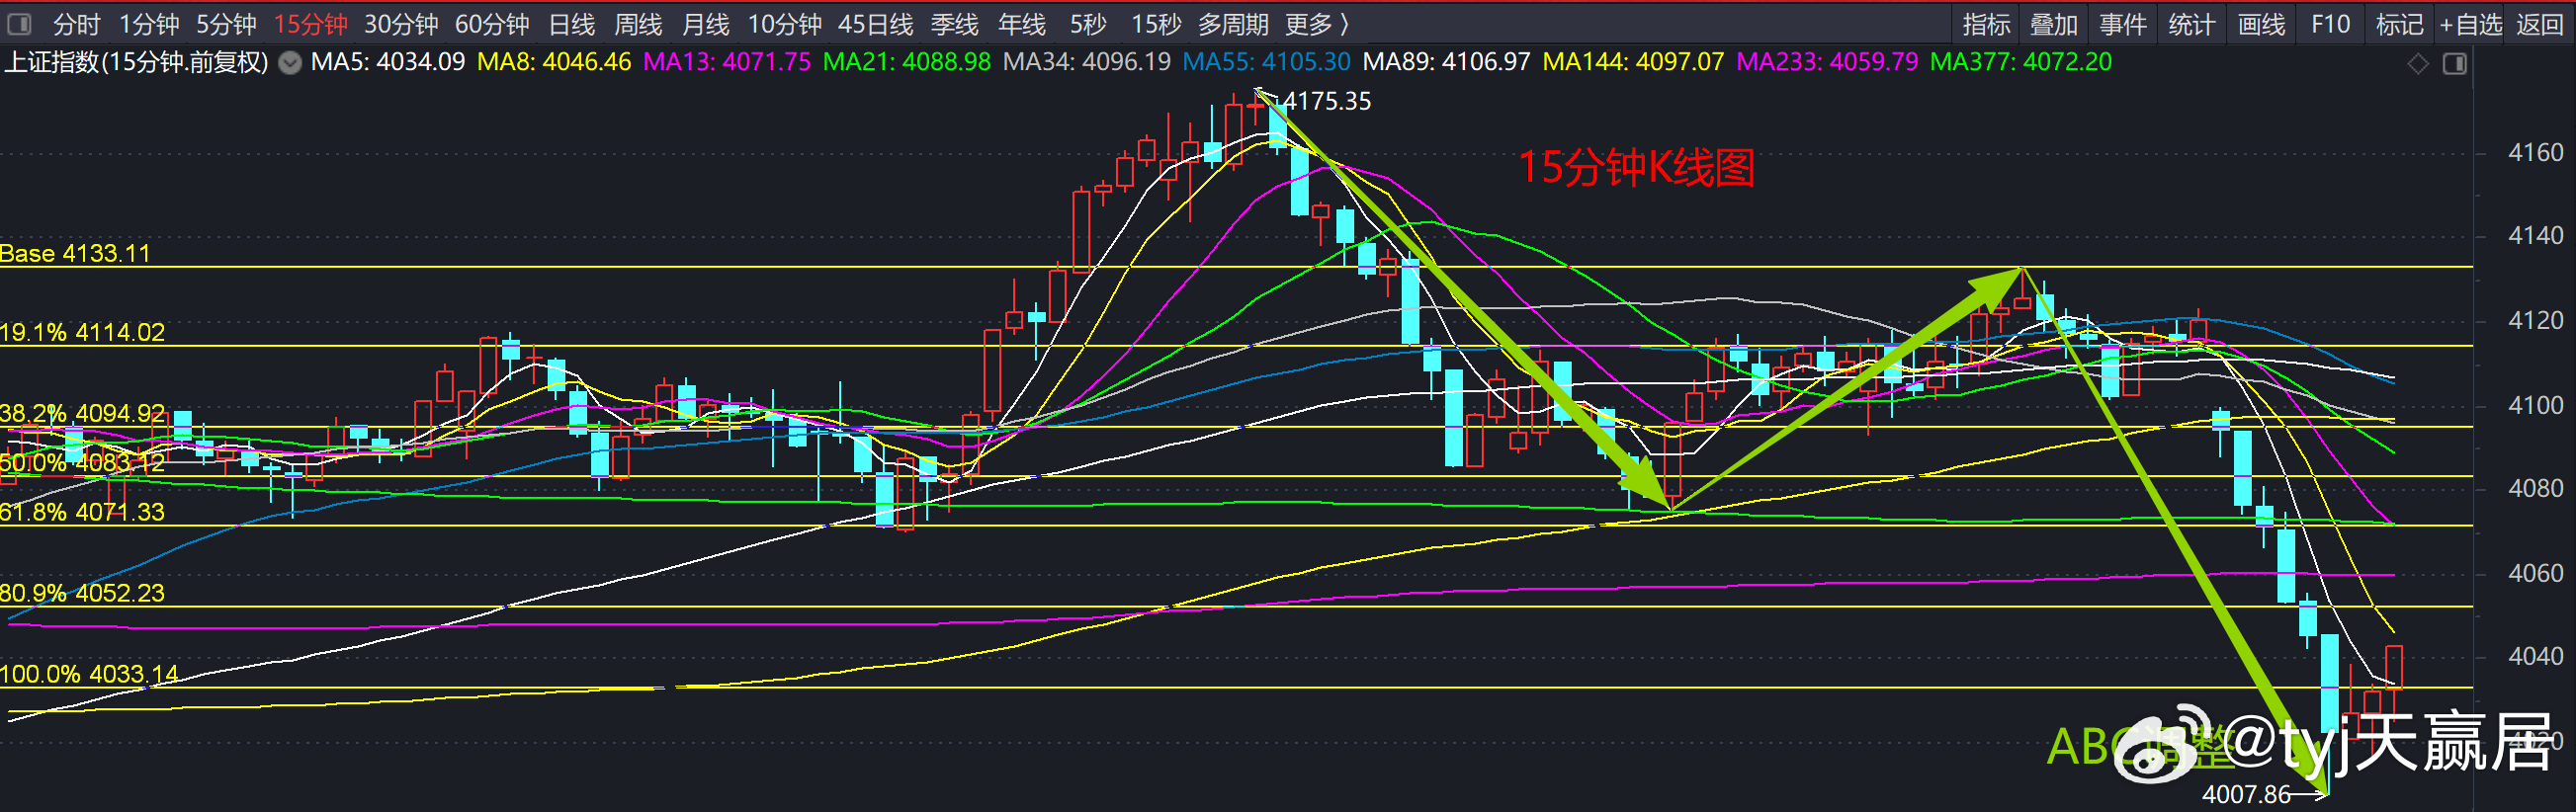Select the 50.0% 4083.12 retracement label
The height and width of the screenshot is (812, 2576).
tap(82, 463)
